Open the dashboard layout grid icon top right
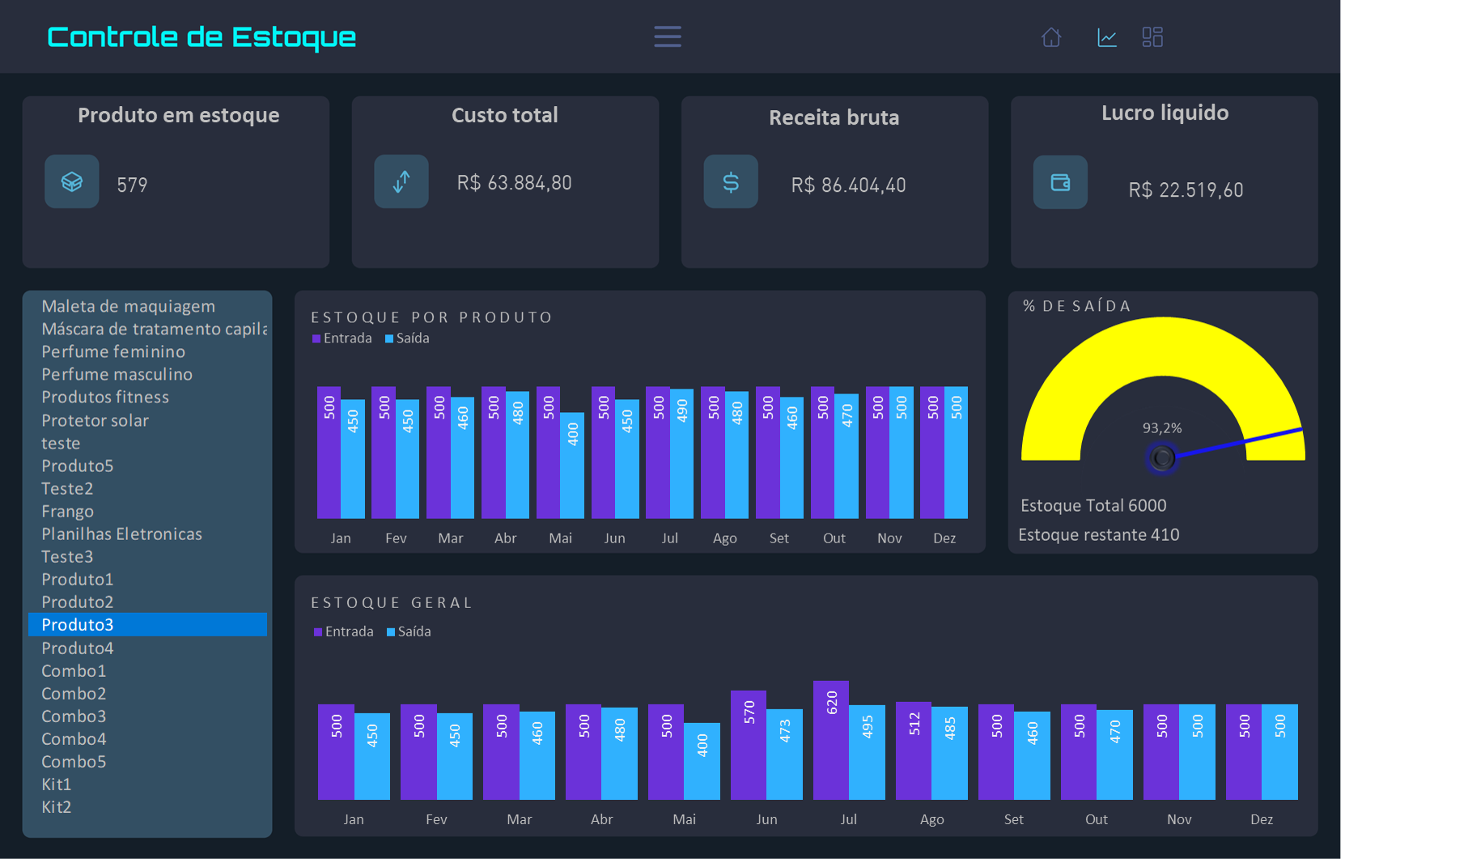This screenshot has height=859, width=1468. tap(1153, 36)
